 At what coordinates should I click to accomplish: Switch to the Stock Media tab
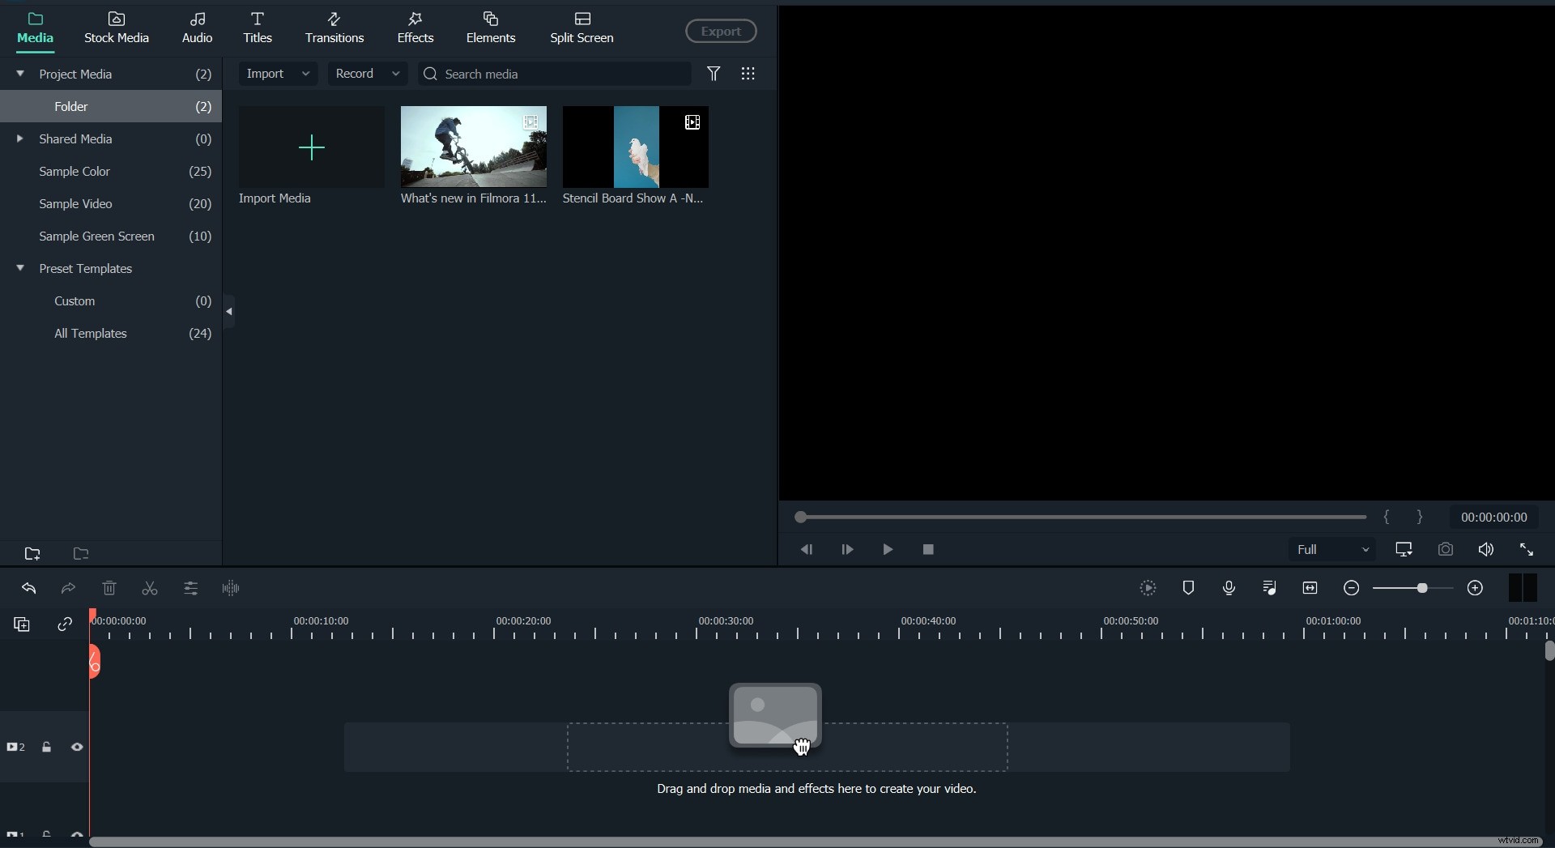tap(116, 27)
